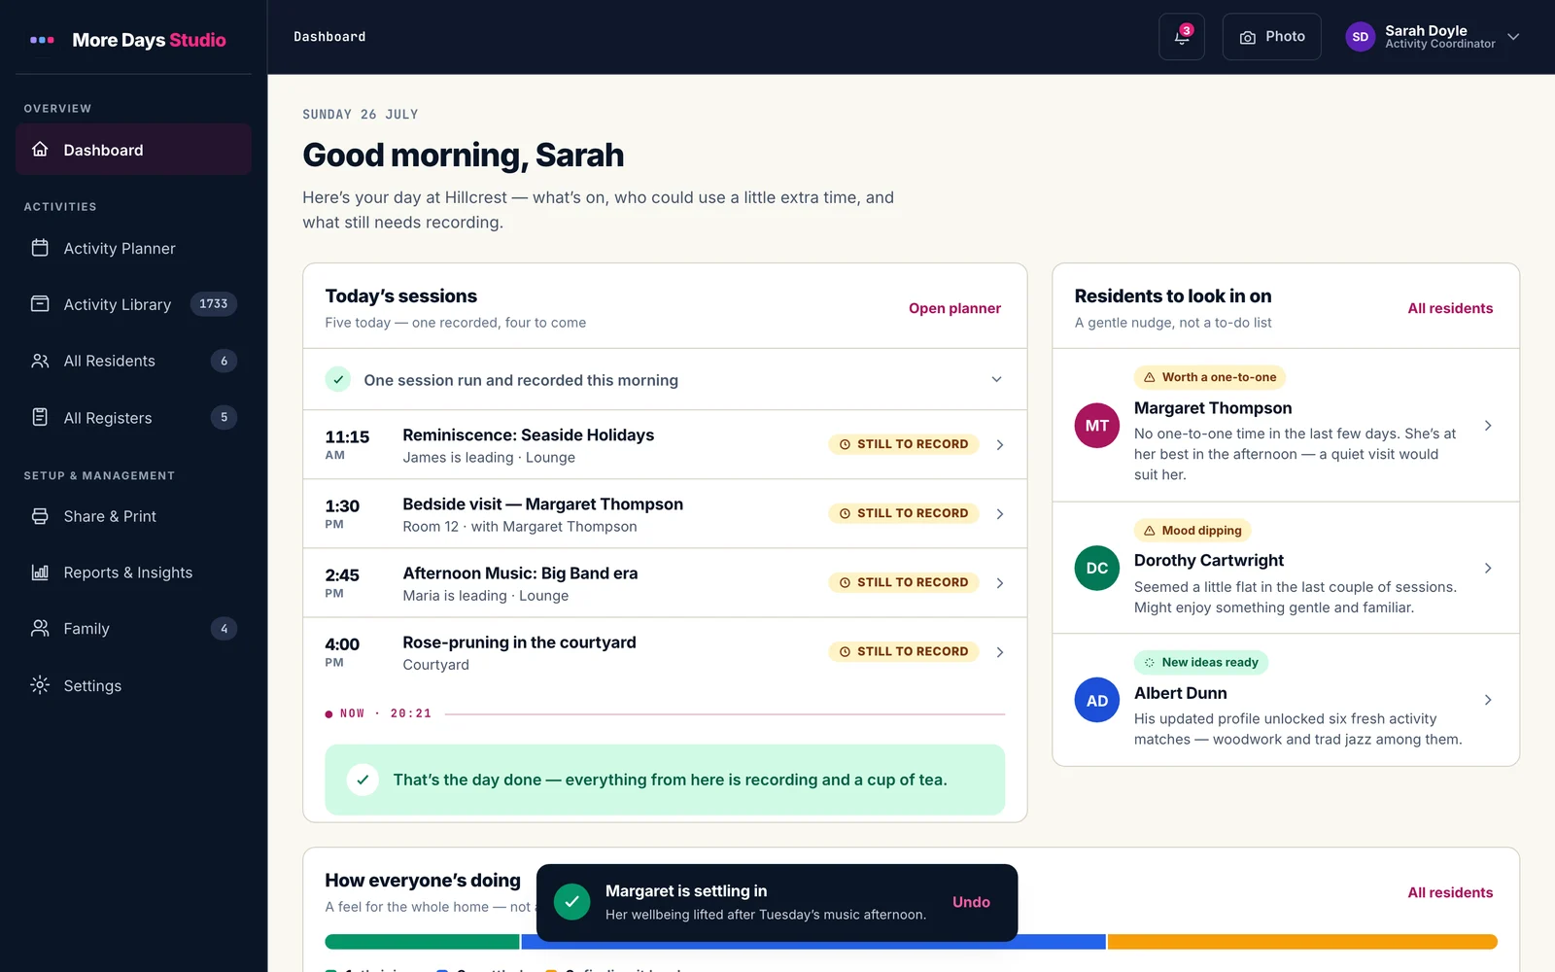The width and height of the screenshot is (1555, 972).
Task: Open Albert Dunn resident card chevron
Action: 1488,701
